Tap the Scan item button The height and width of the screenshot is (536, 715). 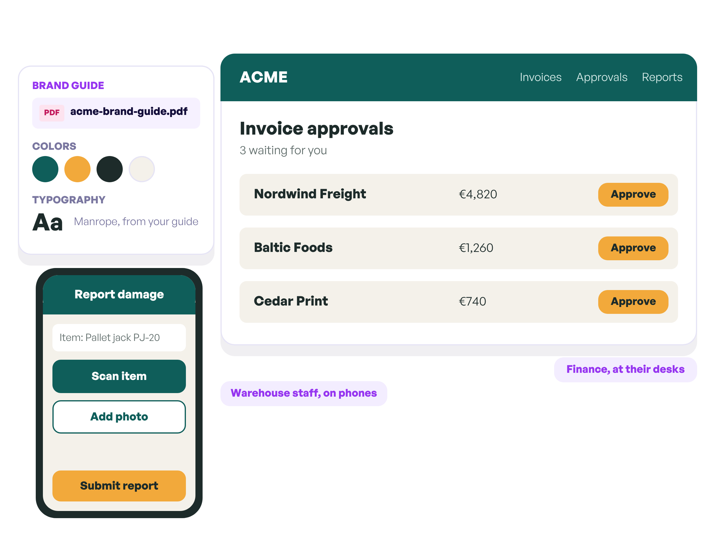[x=119, y=376]
